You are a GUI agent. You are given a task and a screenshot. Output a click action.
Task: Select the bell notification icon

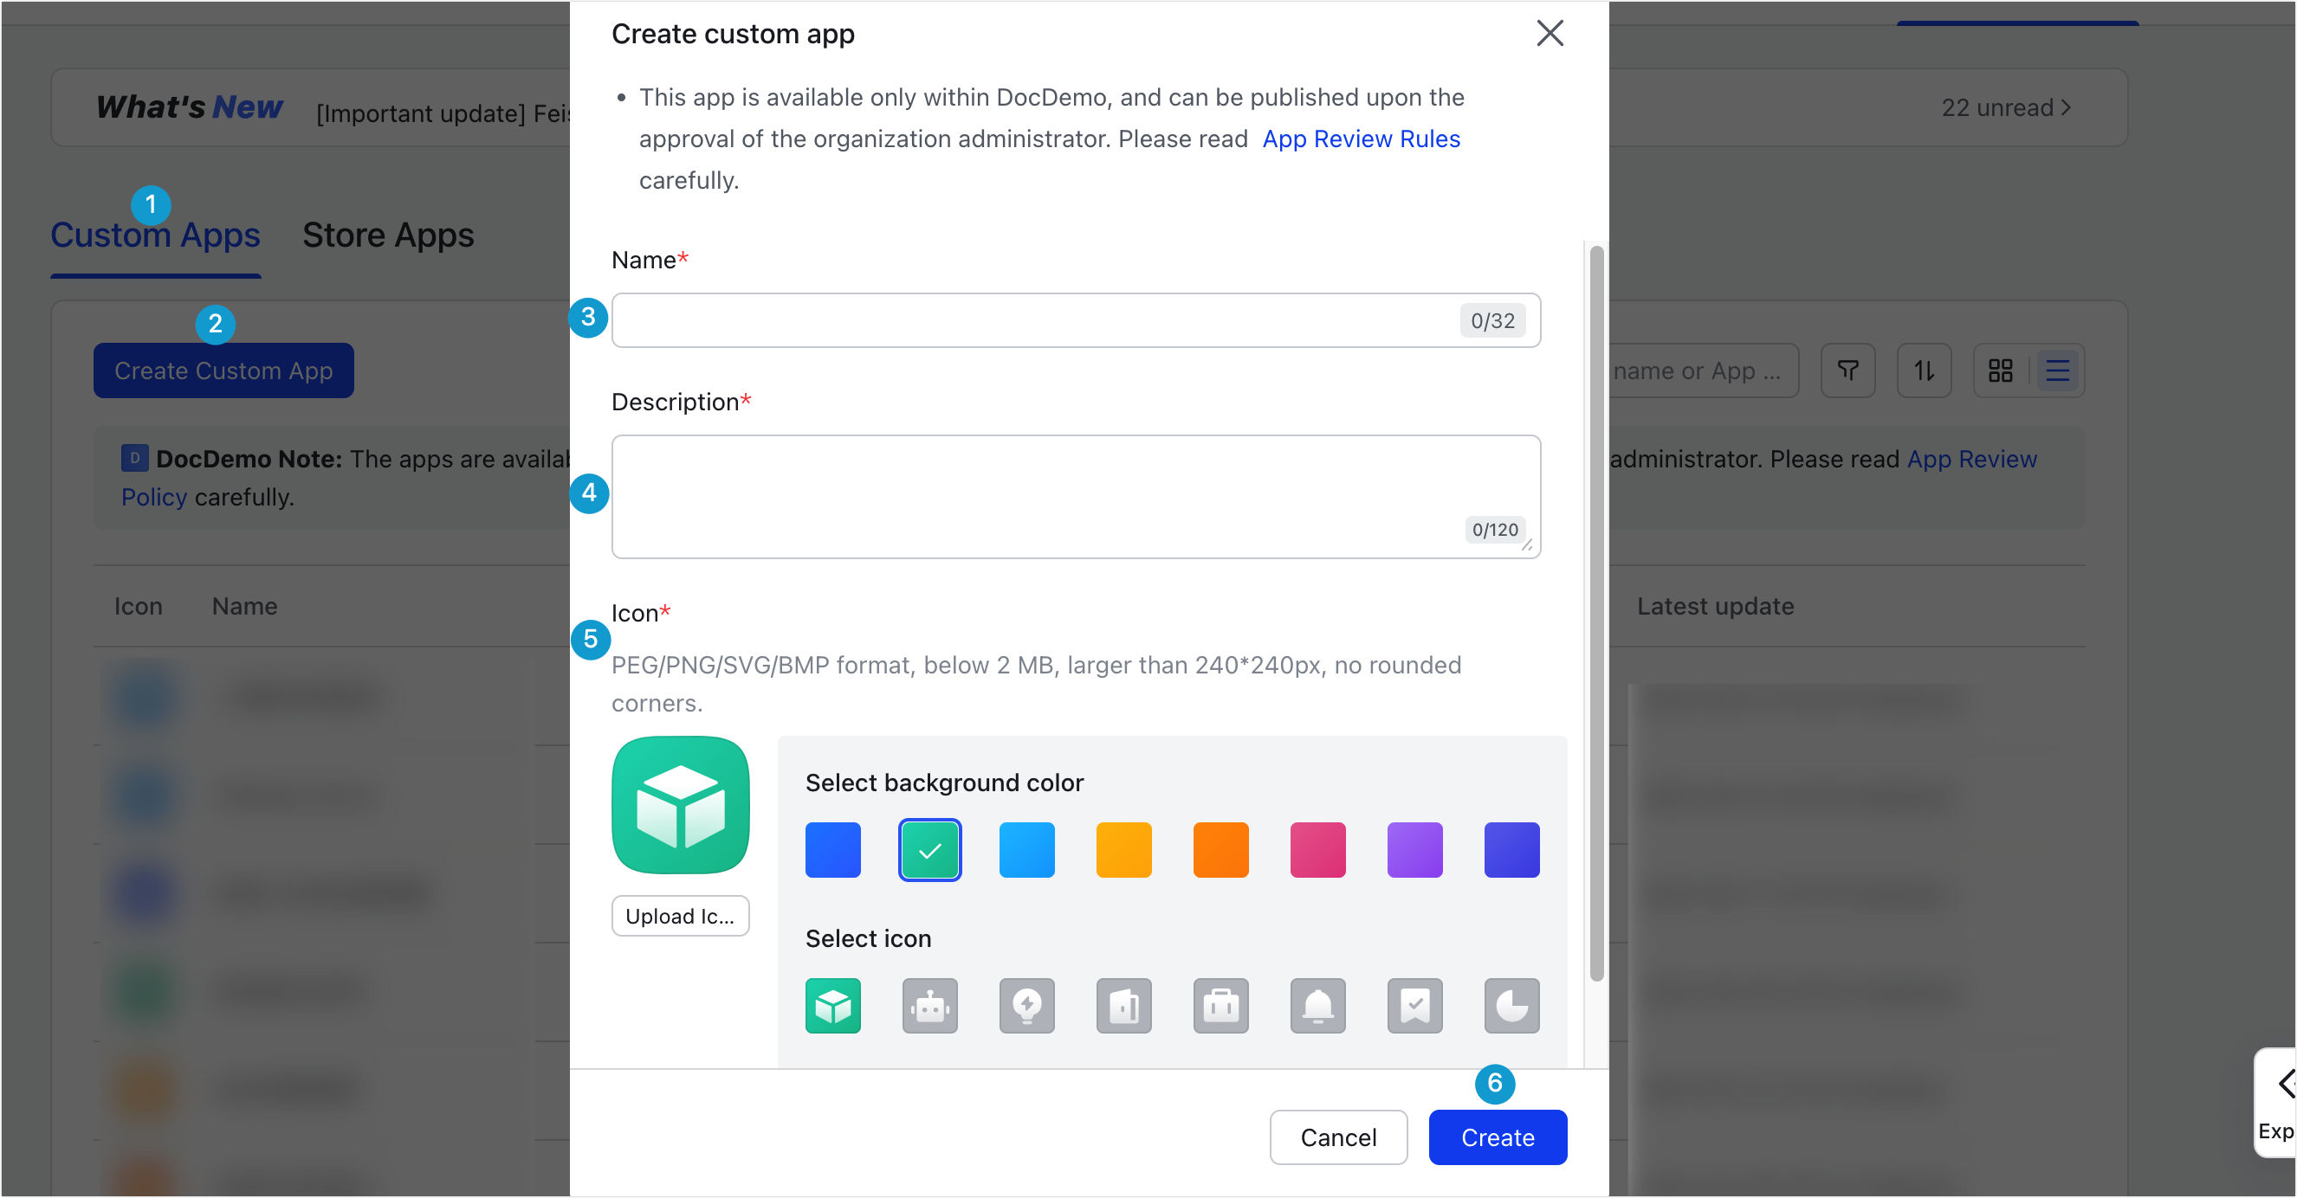(x=1317, y=1006)
